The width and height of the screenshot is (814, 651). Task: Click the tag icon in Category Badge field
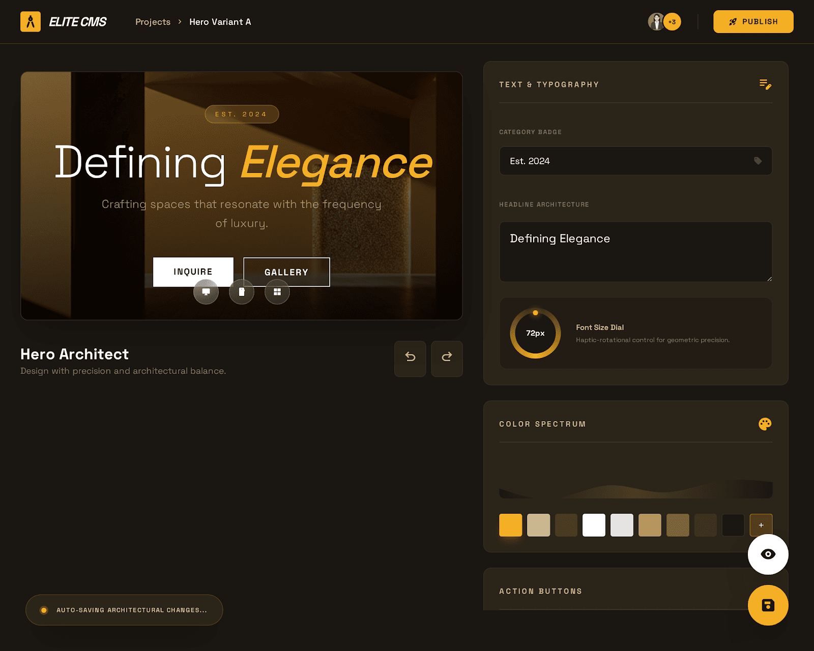coord(758,161)
